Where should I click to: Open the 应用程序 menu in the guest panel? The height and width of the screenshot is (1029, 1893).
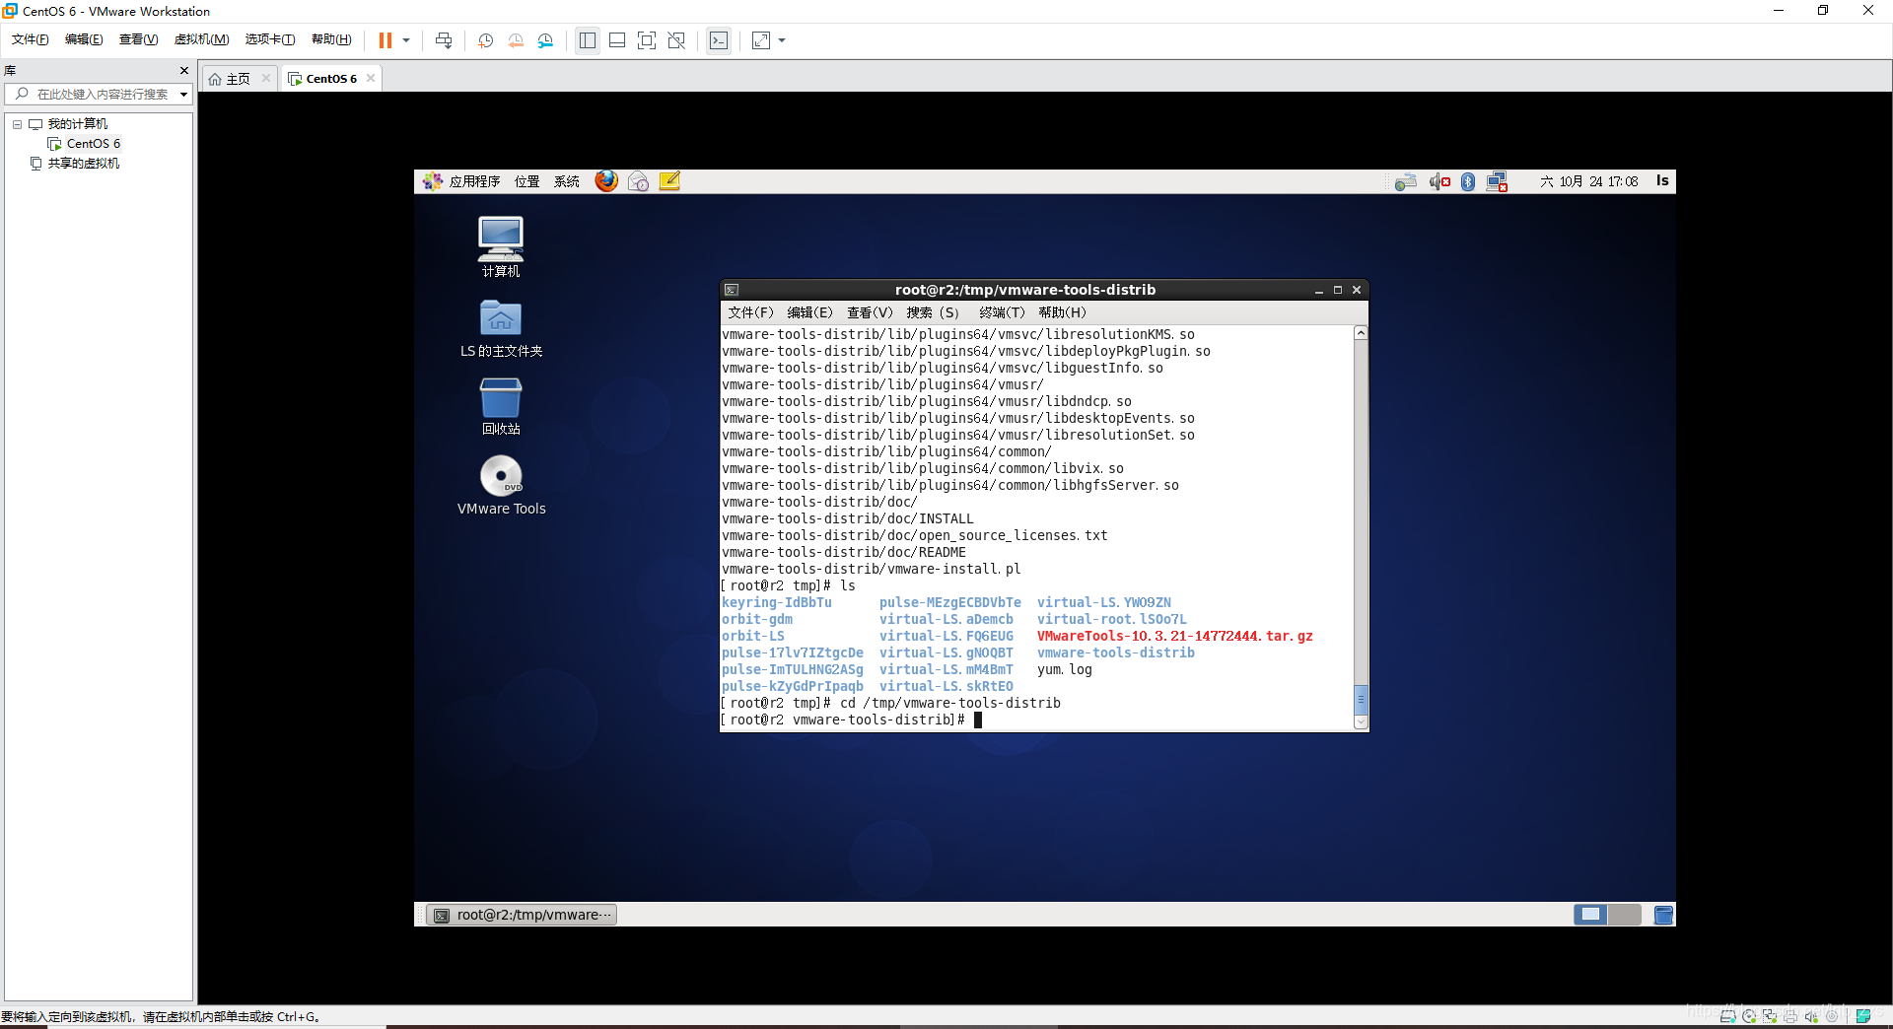pyautogui.click(x=461, y=181)
